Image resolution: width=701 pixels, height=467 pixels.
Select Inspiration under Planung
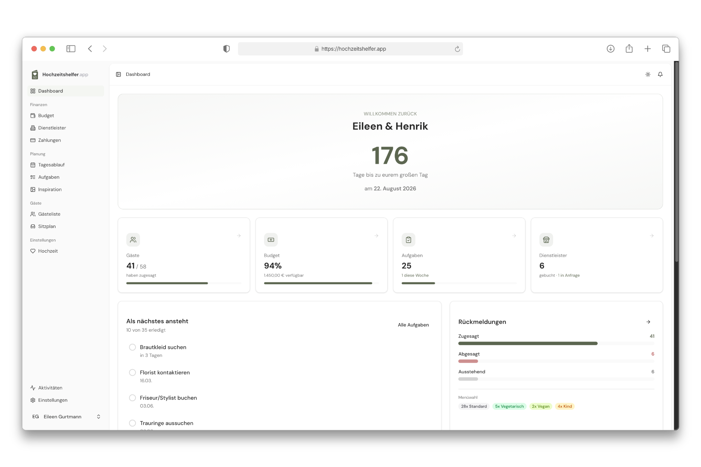click(x=50, y=189)
